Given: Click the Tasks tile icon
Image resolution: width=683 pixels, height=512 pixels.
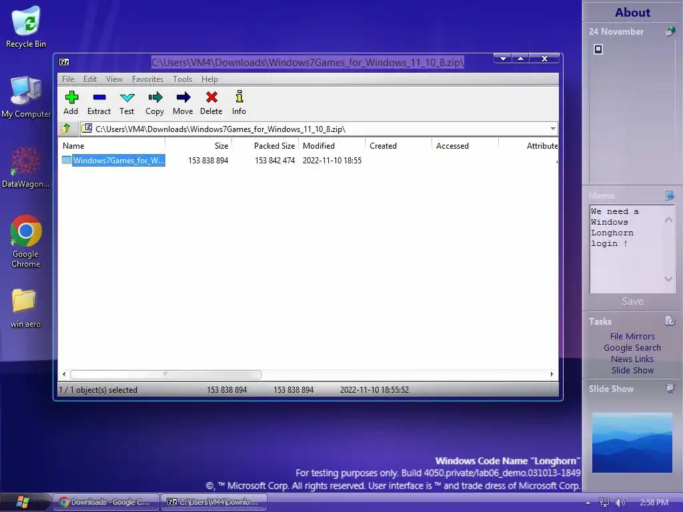Looking at the screenshot, I should pyautogui.click(x=670, y=321).
